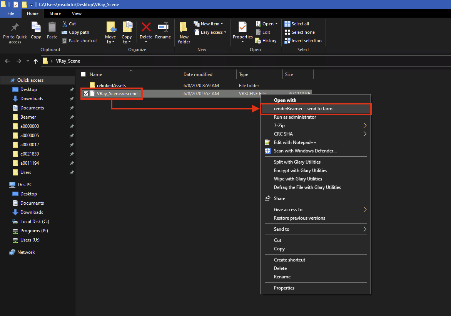This screenshot has height=316, width=451.
Task: Click the Invert selection icon
Action: (287, 41)
